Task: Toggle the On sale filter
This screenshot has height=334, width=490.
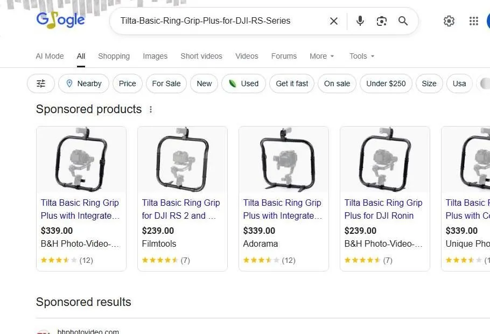Action: (337, 83)
